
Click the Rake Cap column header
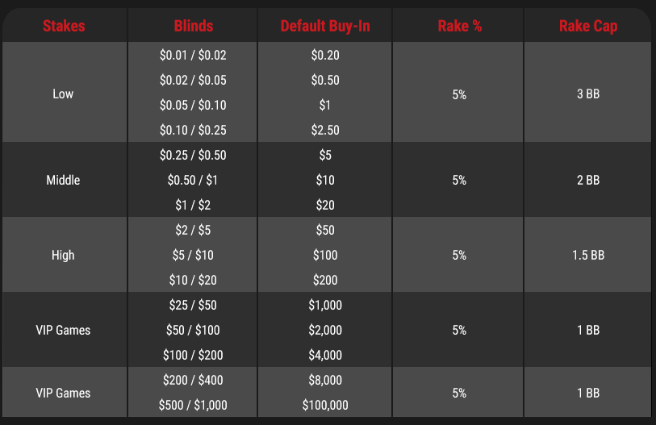click(588, 26)
